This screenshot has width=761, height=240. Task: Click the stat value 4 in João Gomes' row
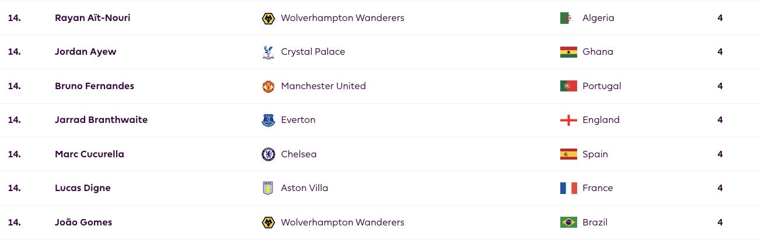pyautogui.click(x=720, y=223)
